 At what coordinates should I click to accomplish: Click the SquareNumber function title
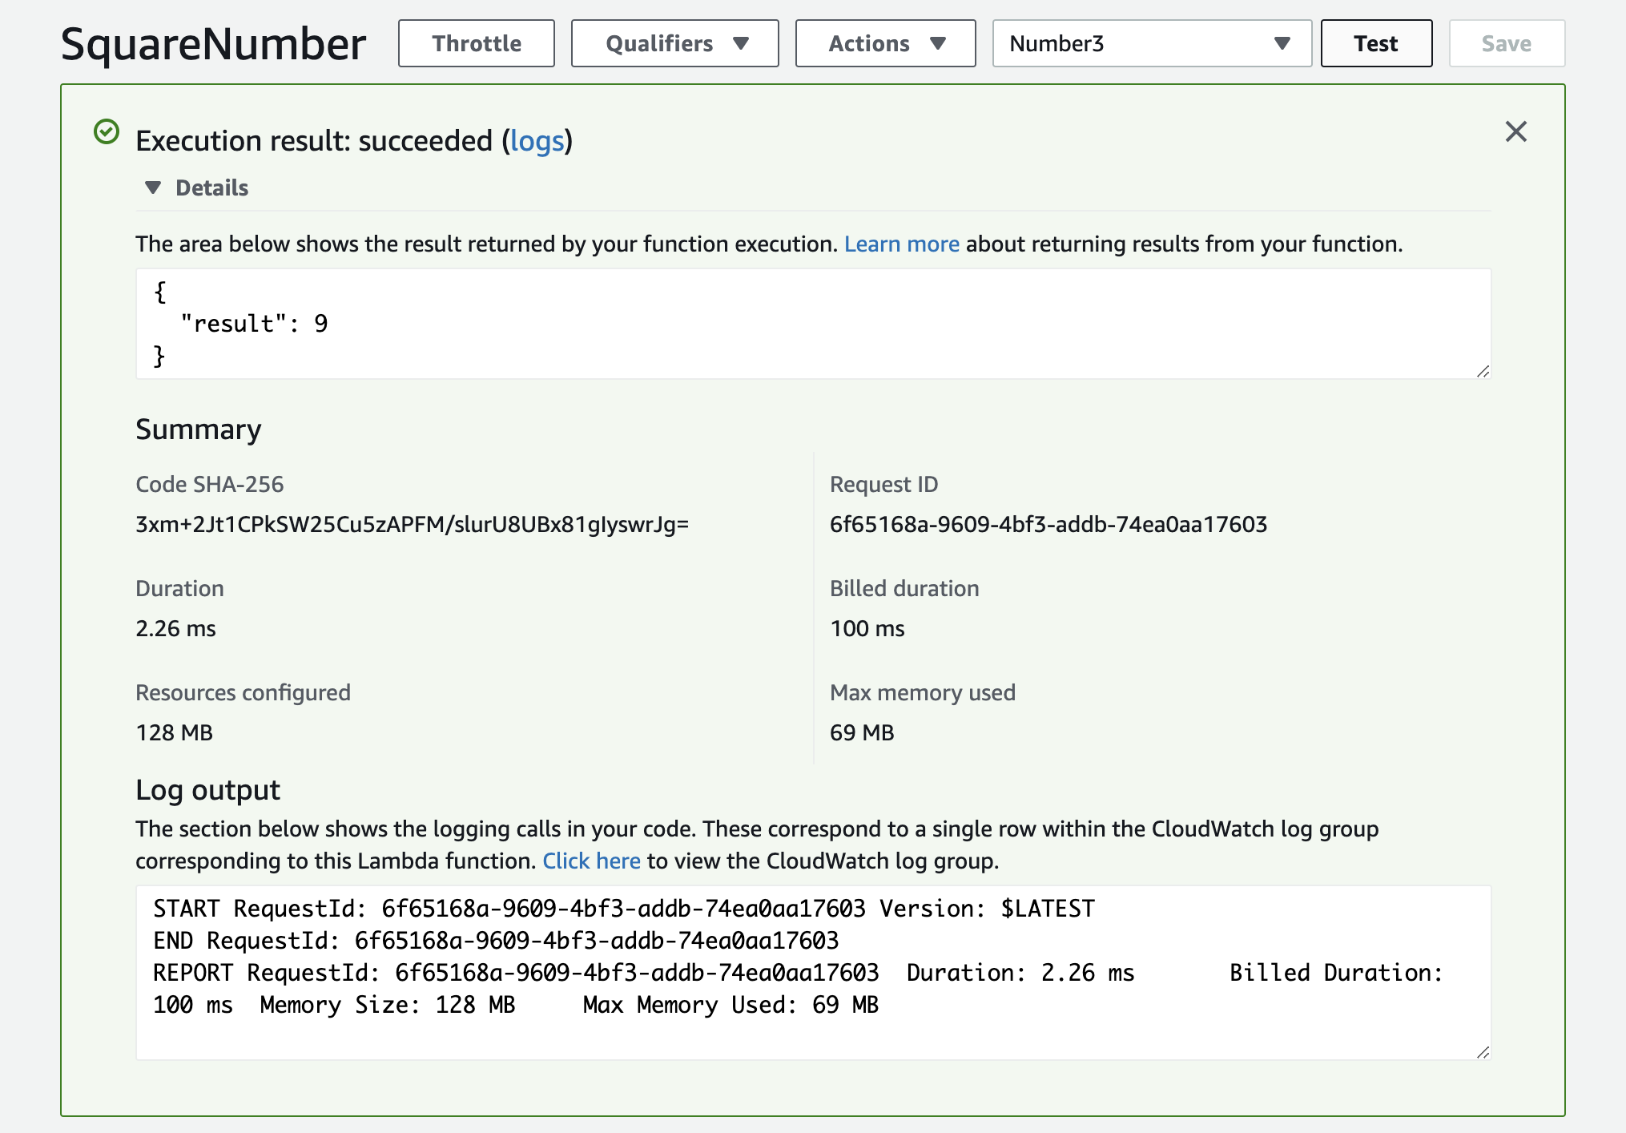[x=213, y=43]
